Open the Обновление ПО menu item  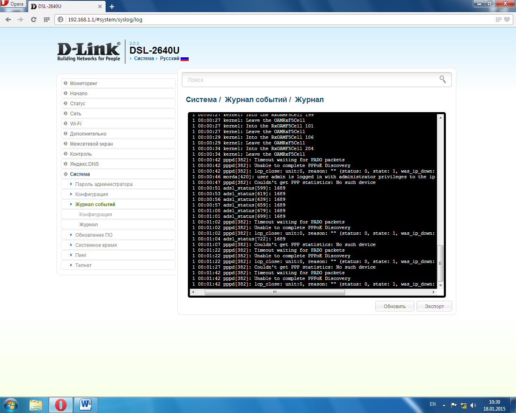[x=94, y=235]
